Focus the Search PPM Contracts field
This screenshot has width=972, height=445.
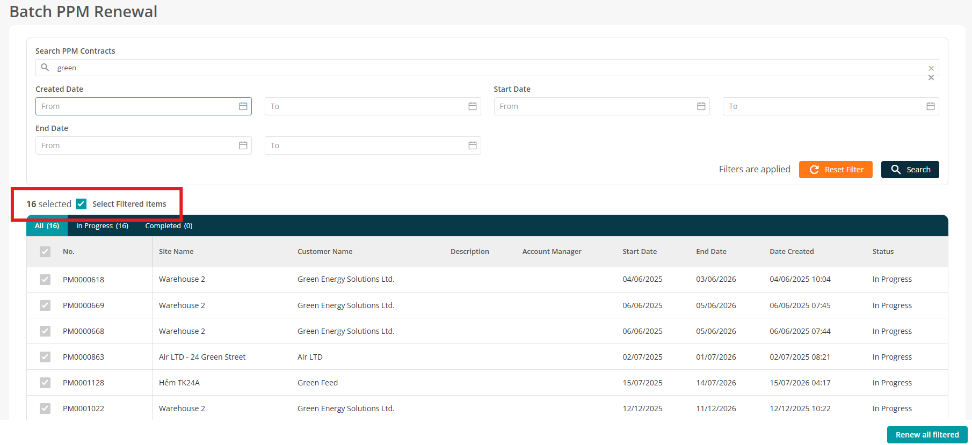coord(487,68)
